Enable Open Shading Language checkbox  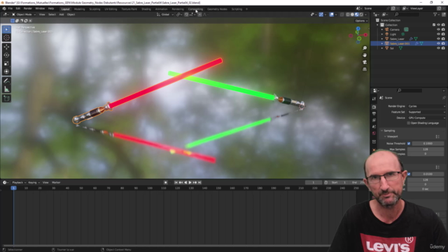[x=409, y=123]
